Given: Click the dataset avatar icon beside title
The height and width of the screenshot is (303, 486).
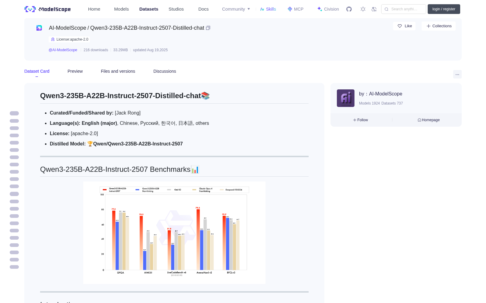Looking at the screenshot, I should [x=39, y=28].
